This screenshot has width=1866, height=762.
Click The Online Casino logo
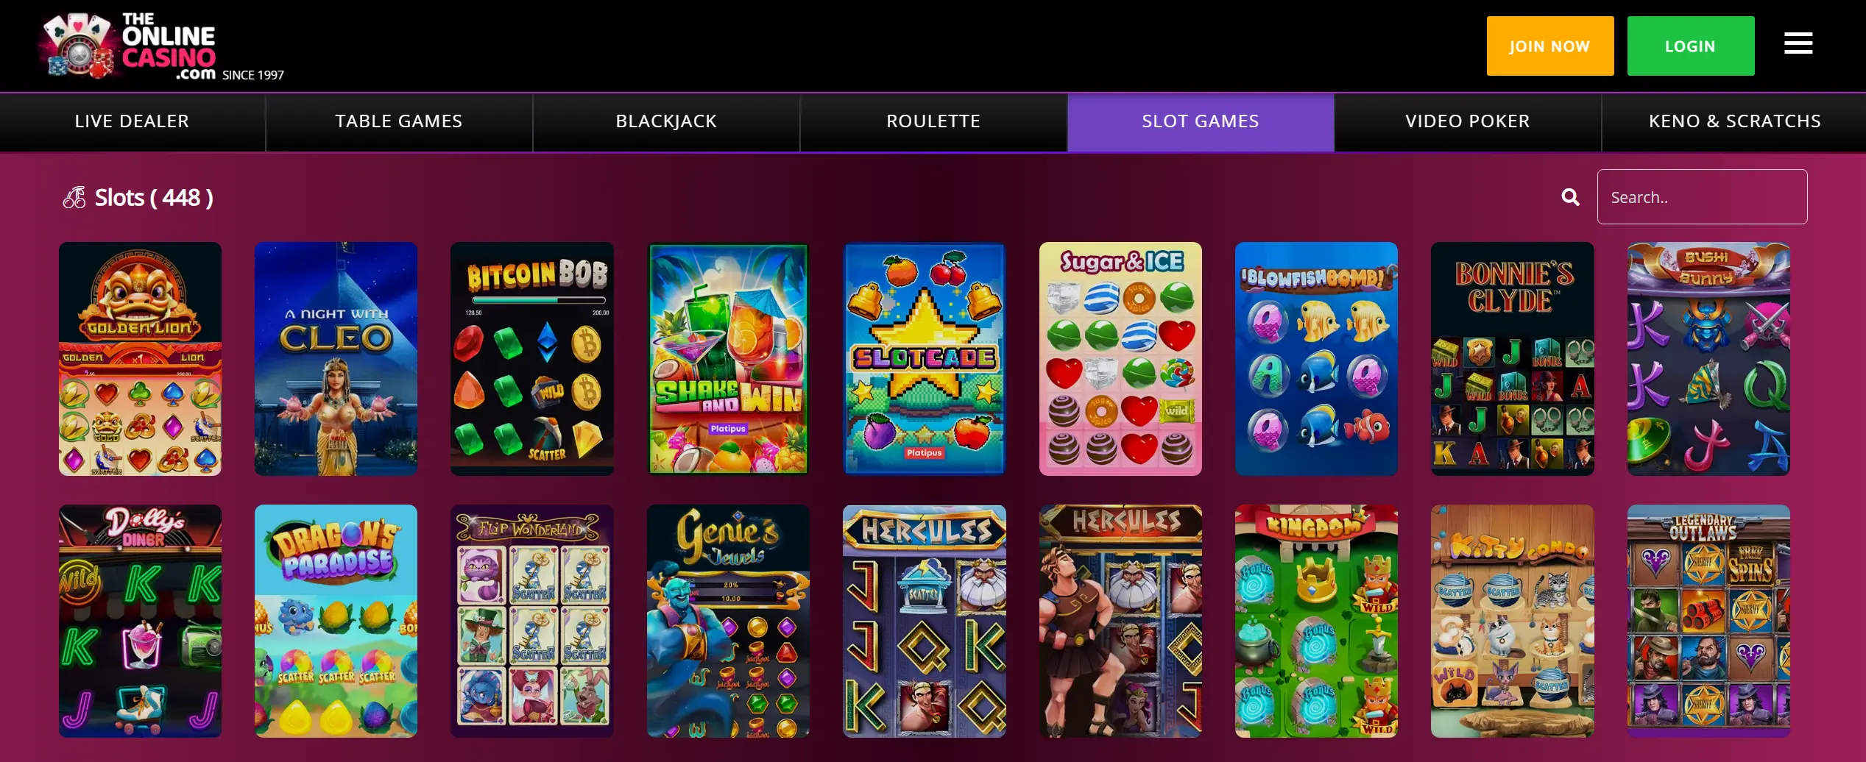click(162, 46)
